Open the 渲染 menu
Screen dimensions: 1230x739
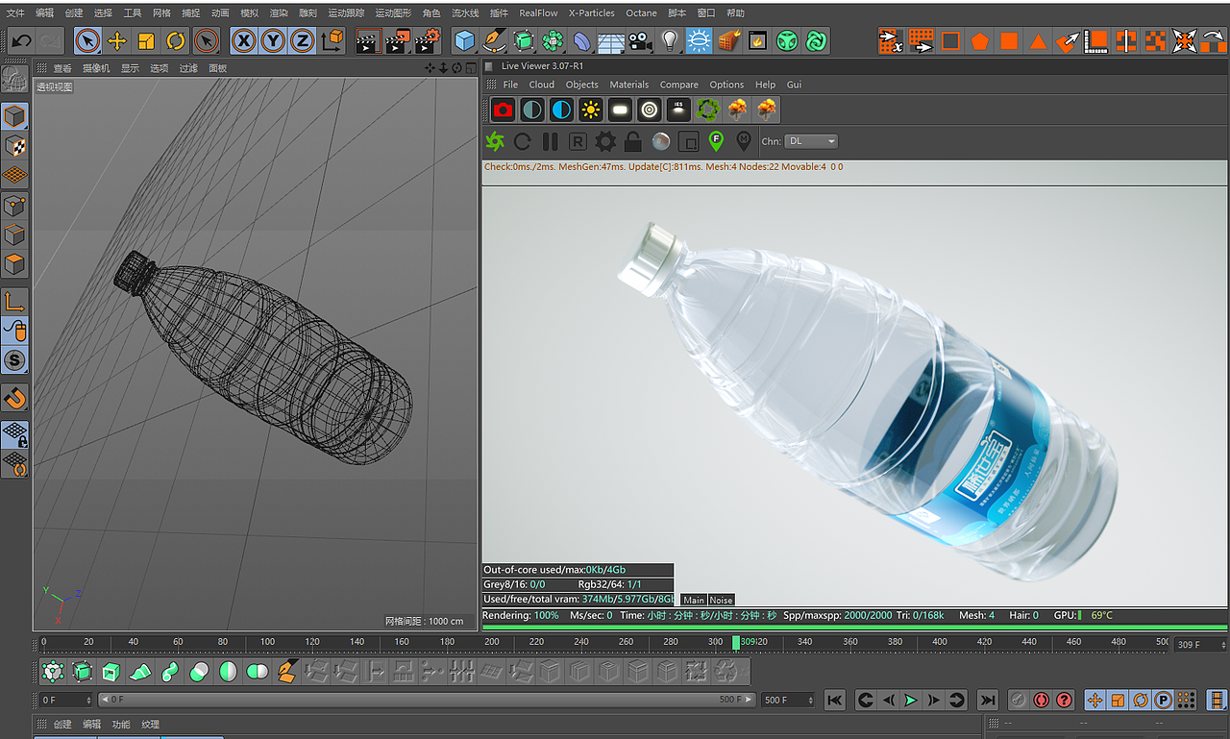[x=279, y=13]
